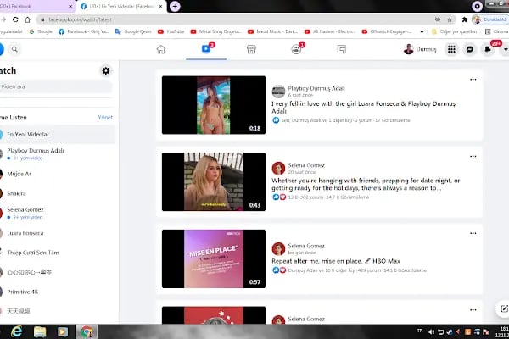Switch to the first Facebook browser tab
This screenshot has width=509, height=339.
pos(34,6)
